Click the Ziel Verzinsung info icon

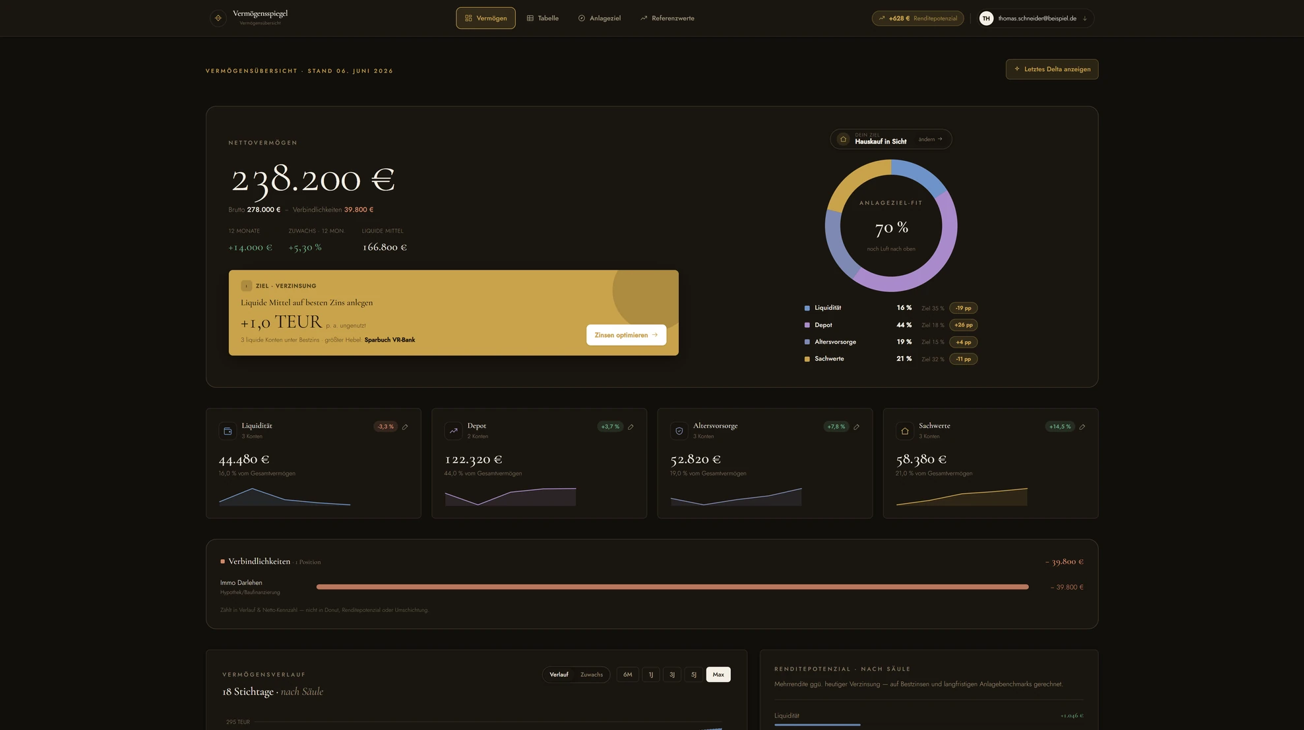(246, 286)
